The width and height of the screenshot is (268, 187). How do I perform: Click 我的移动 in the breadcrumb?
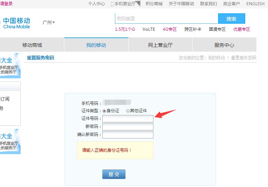217,58
